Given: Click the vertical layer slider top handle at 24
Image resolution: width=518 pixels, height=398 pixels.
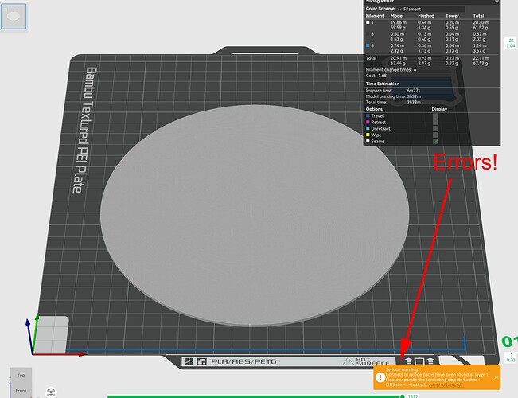Looking at the screenshot, I should pyautogui.click(x=511, y=43).
